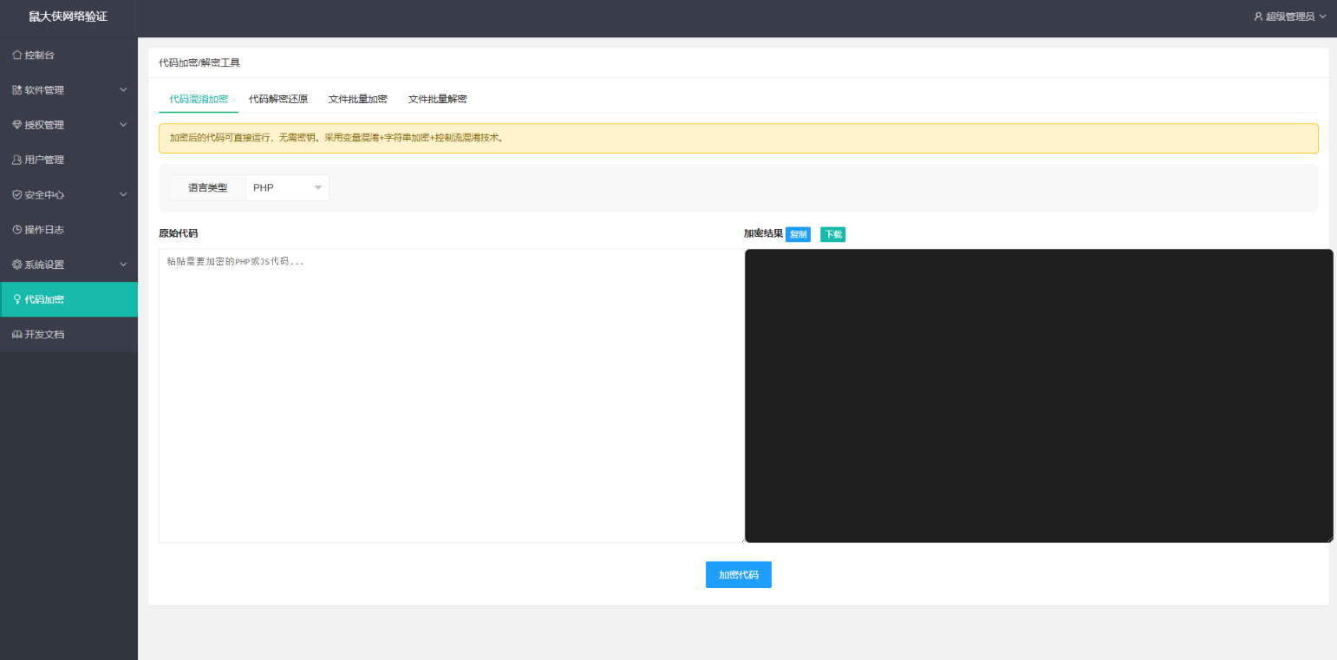This screenshot has height=660, width=1337.
Task: Click the book icon beside 开发文档
Action: coord(16,335)
